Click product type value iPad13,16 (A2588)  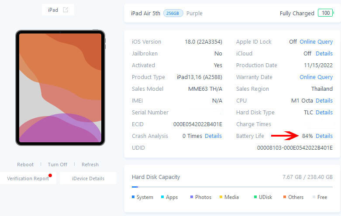click(200, 77)
